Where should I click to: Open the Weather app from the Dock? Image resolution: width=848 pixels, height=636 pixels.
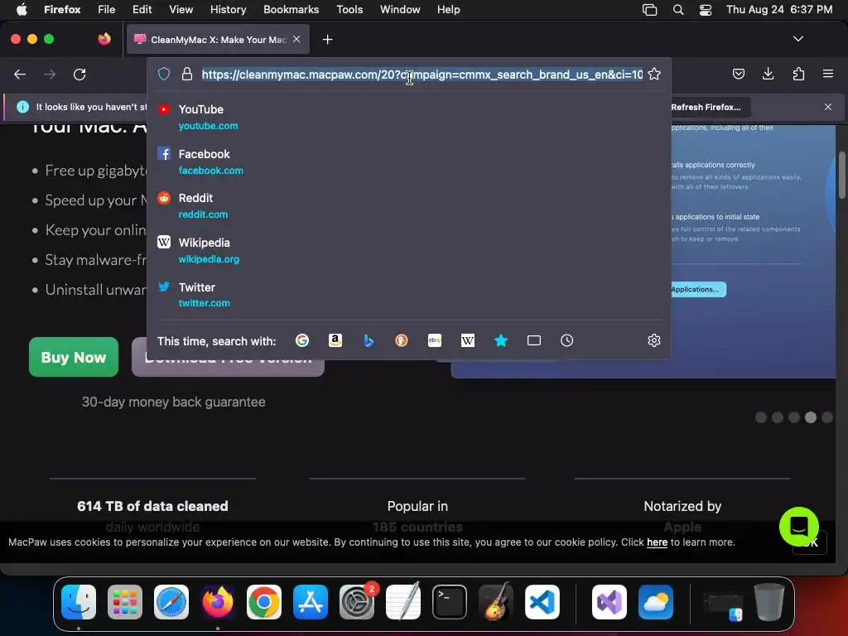click(x=656, y=602)
